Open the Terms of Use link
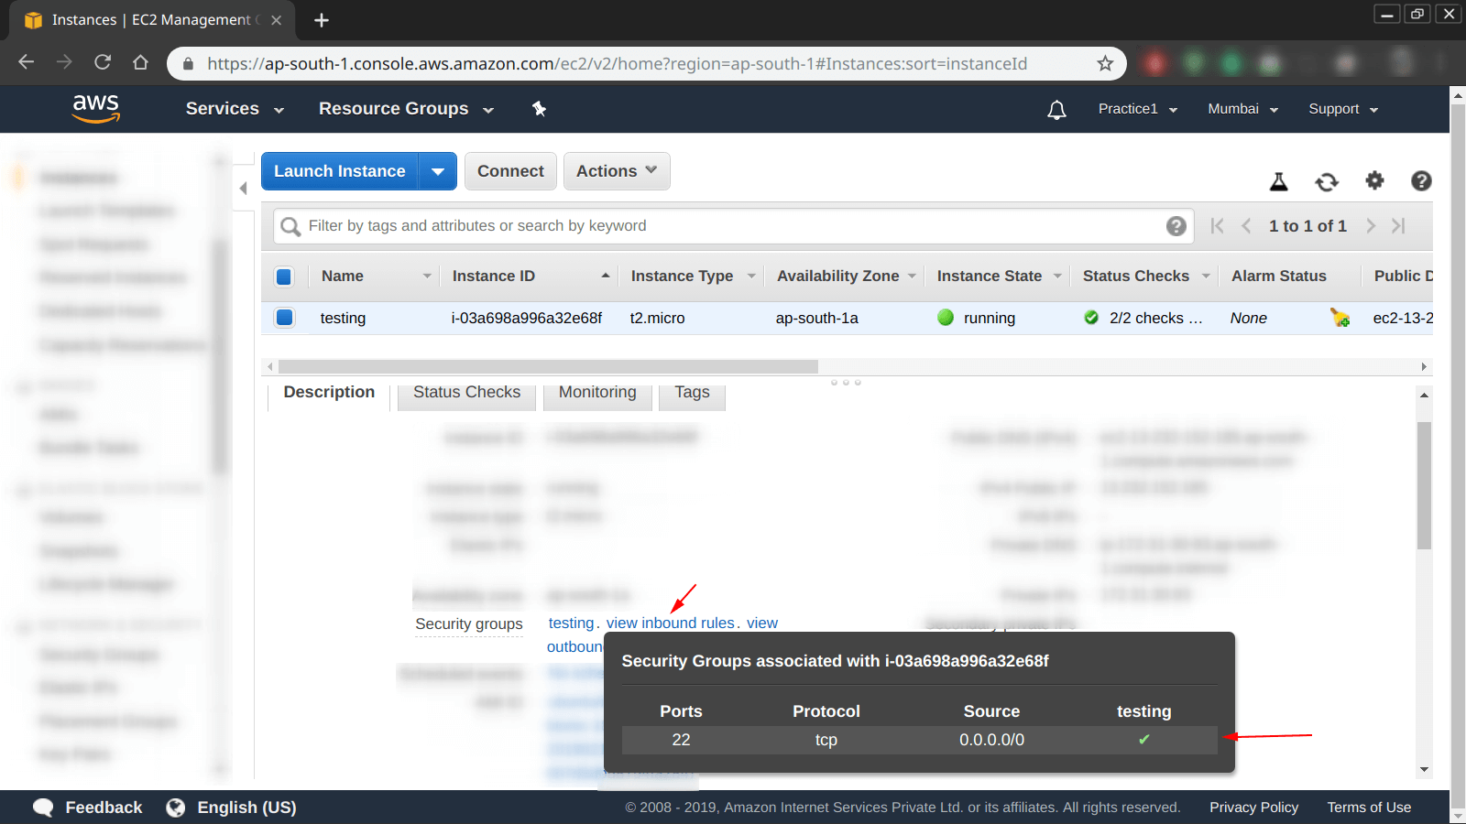The height and width of the screenshot is (824, 1466). click(1369, 808)
